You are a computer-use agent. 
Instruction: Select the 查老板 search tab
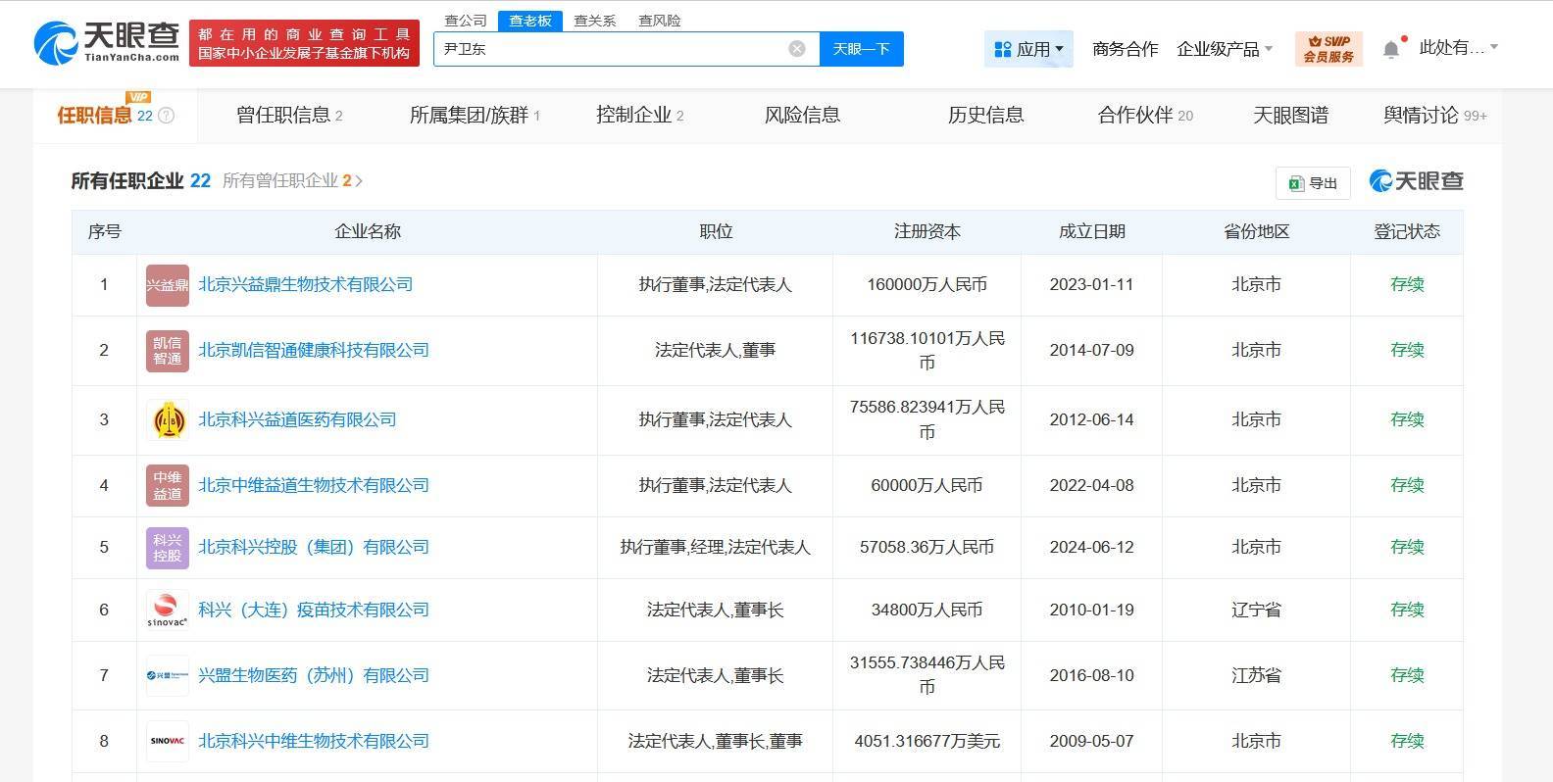click(530, 21)
